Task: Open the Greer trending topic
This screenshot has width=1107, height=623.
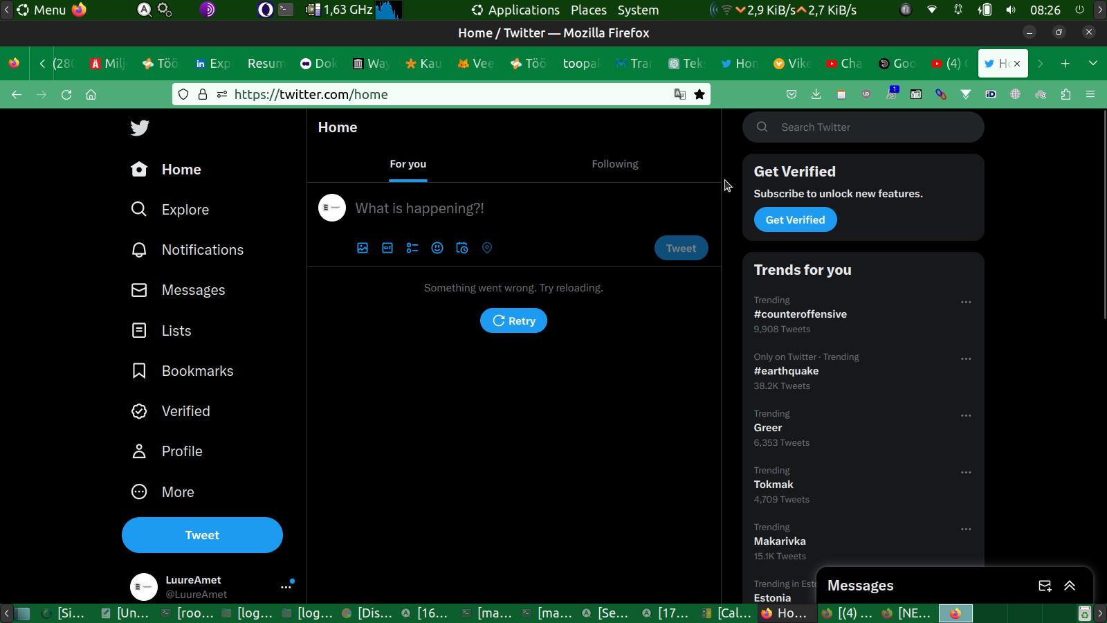Action: (x=768, y=428)
